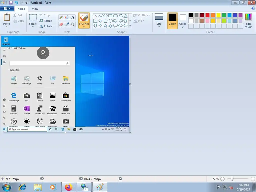256x192 pixels.
Task: Click the Zoom out minus button
Action: [x=222, y=179]
